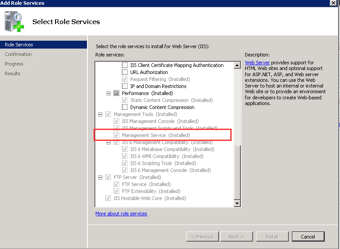The width and height of the screenshot is (340, 249).
Task: Click the IIS Management Console checkbox
Action: pos(116,121)
